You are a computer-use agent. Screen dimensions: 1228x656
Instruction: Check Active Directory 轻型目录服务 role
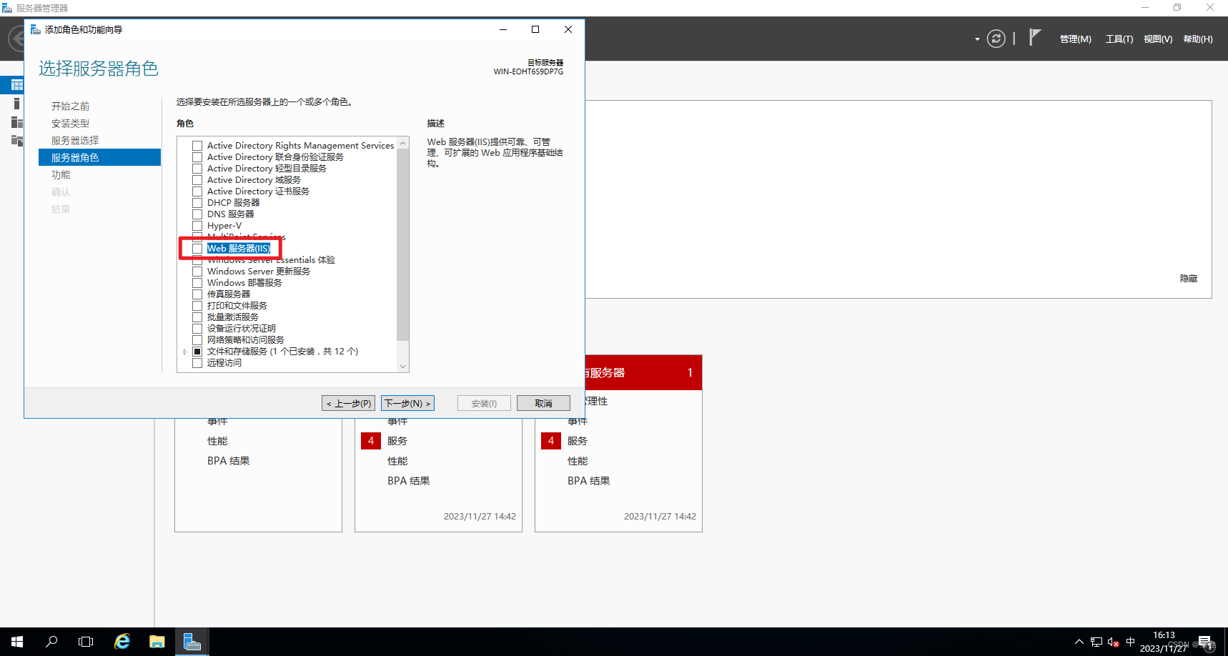coord(197,169)
